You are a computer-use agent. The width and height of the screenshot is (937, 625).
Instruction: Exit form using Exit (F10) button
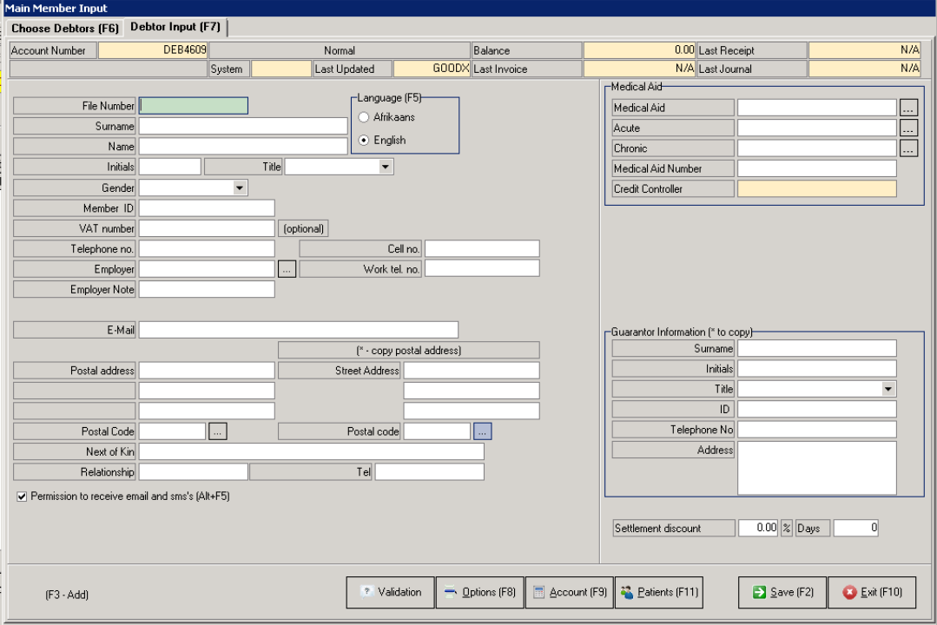(871, 592)
